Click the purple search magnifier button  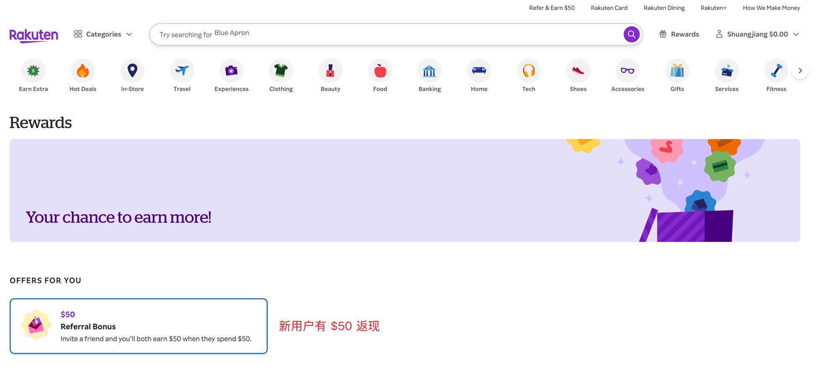pos(631,34)
